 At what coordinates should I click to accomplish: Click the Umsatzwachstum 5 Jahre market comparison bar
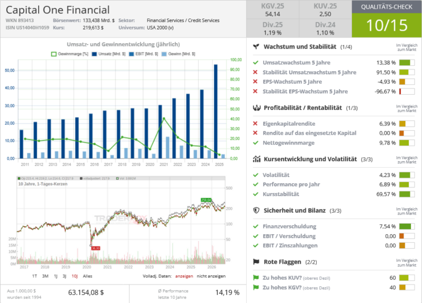[x=407, y=62]
